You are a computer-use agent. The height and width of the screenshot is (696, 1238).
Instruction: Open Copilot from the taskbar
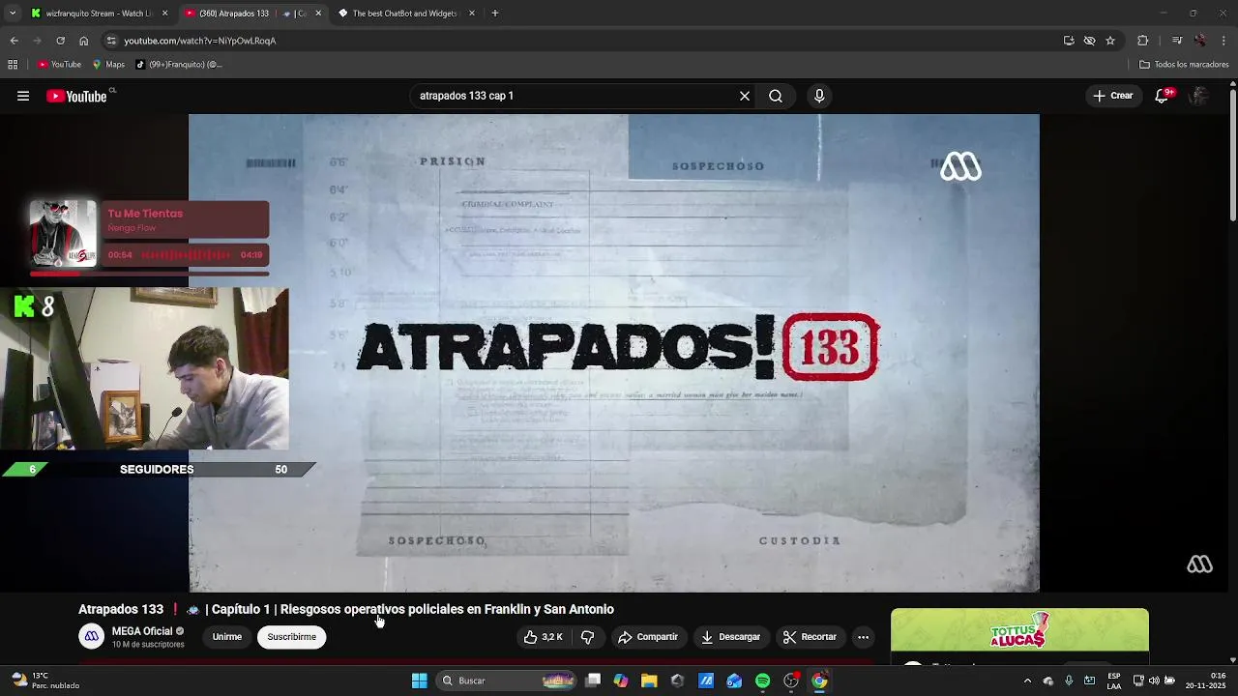[x=621, y=681]
